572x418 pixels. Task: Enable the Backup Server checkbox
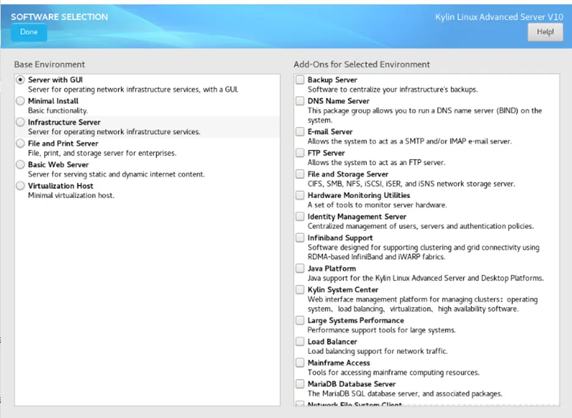pos(300,80)
